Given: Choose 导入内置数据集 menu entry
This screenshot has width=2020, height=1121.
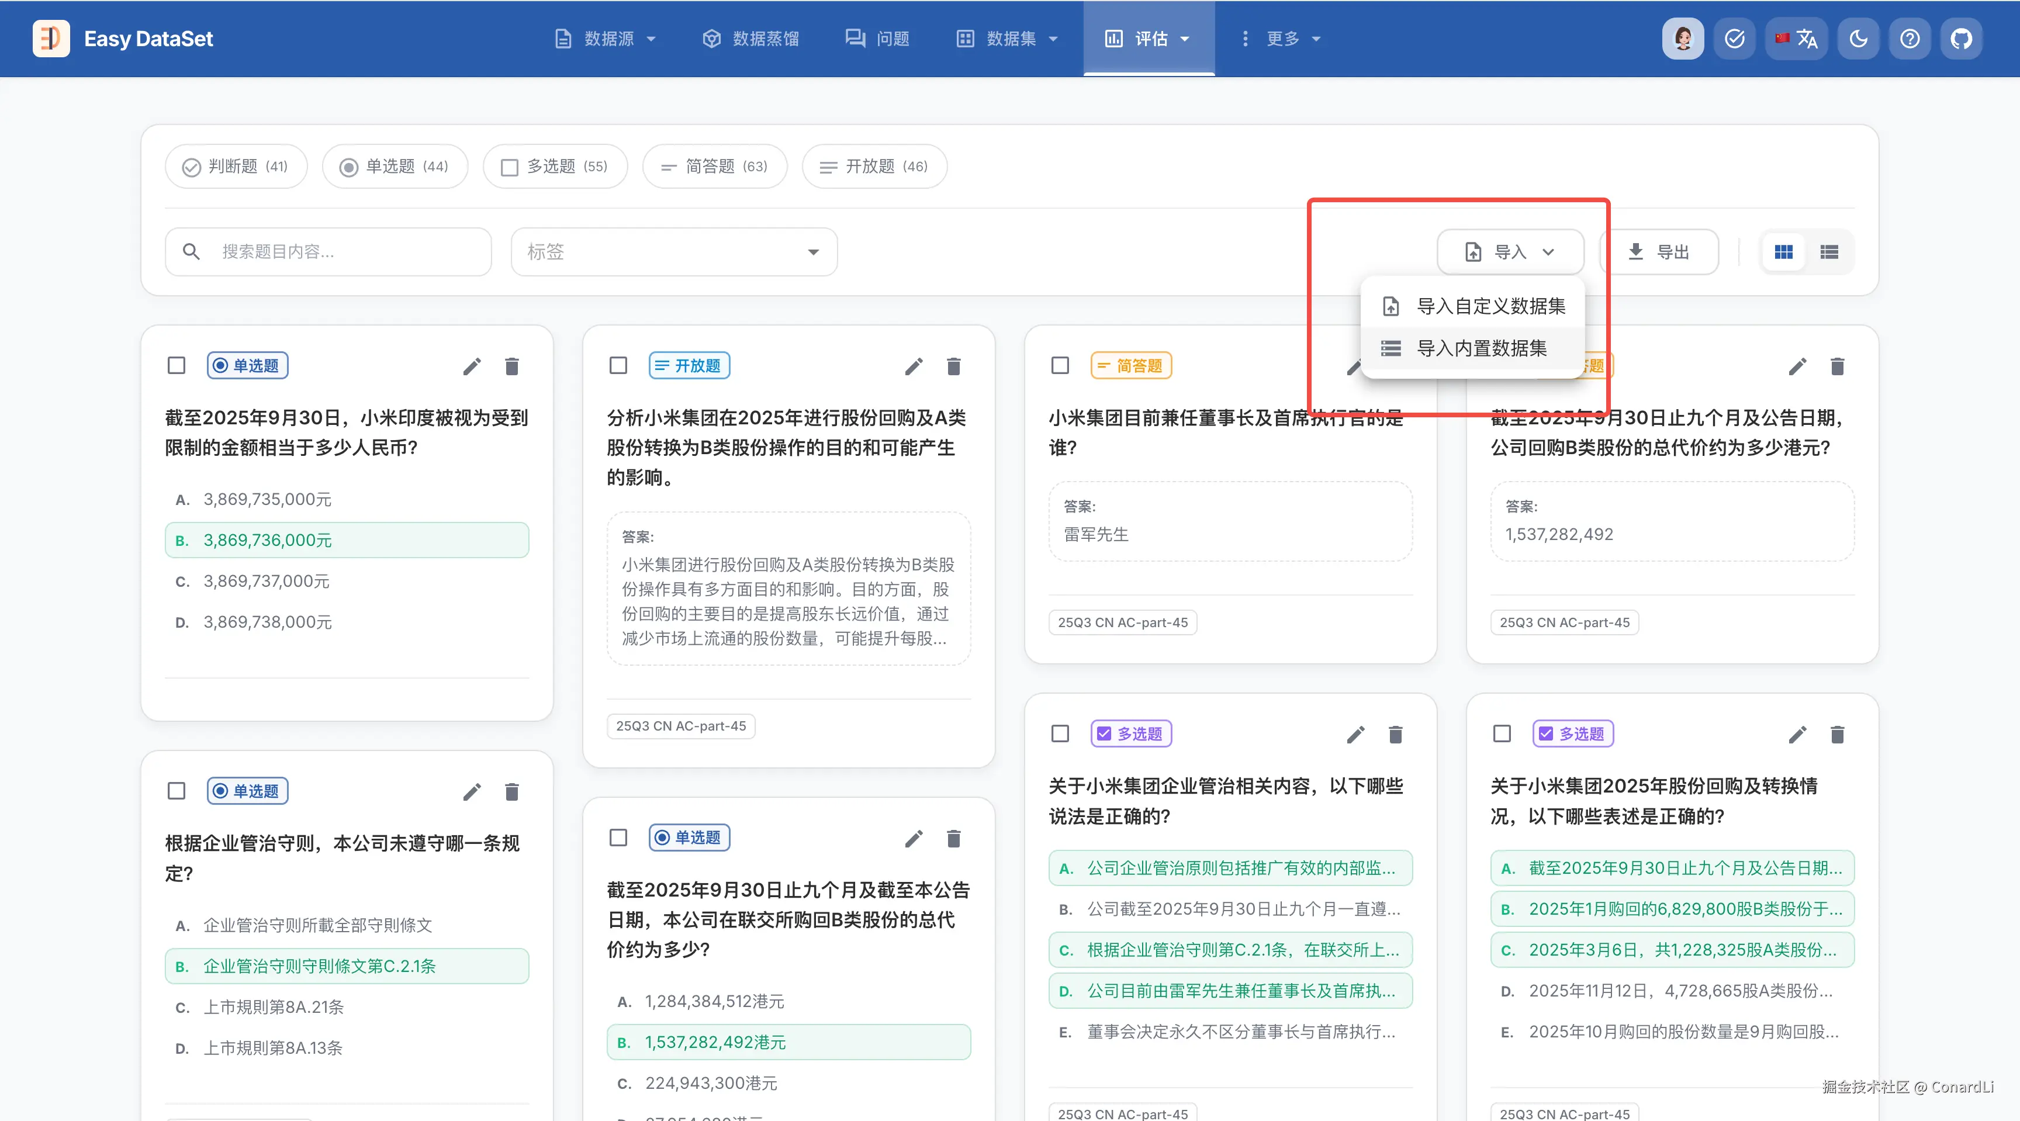Looking at the screenshot, I should pyautogui.click(x=1481, y=348).
